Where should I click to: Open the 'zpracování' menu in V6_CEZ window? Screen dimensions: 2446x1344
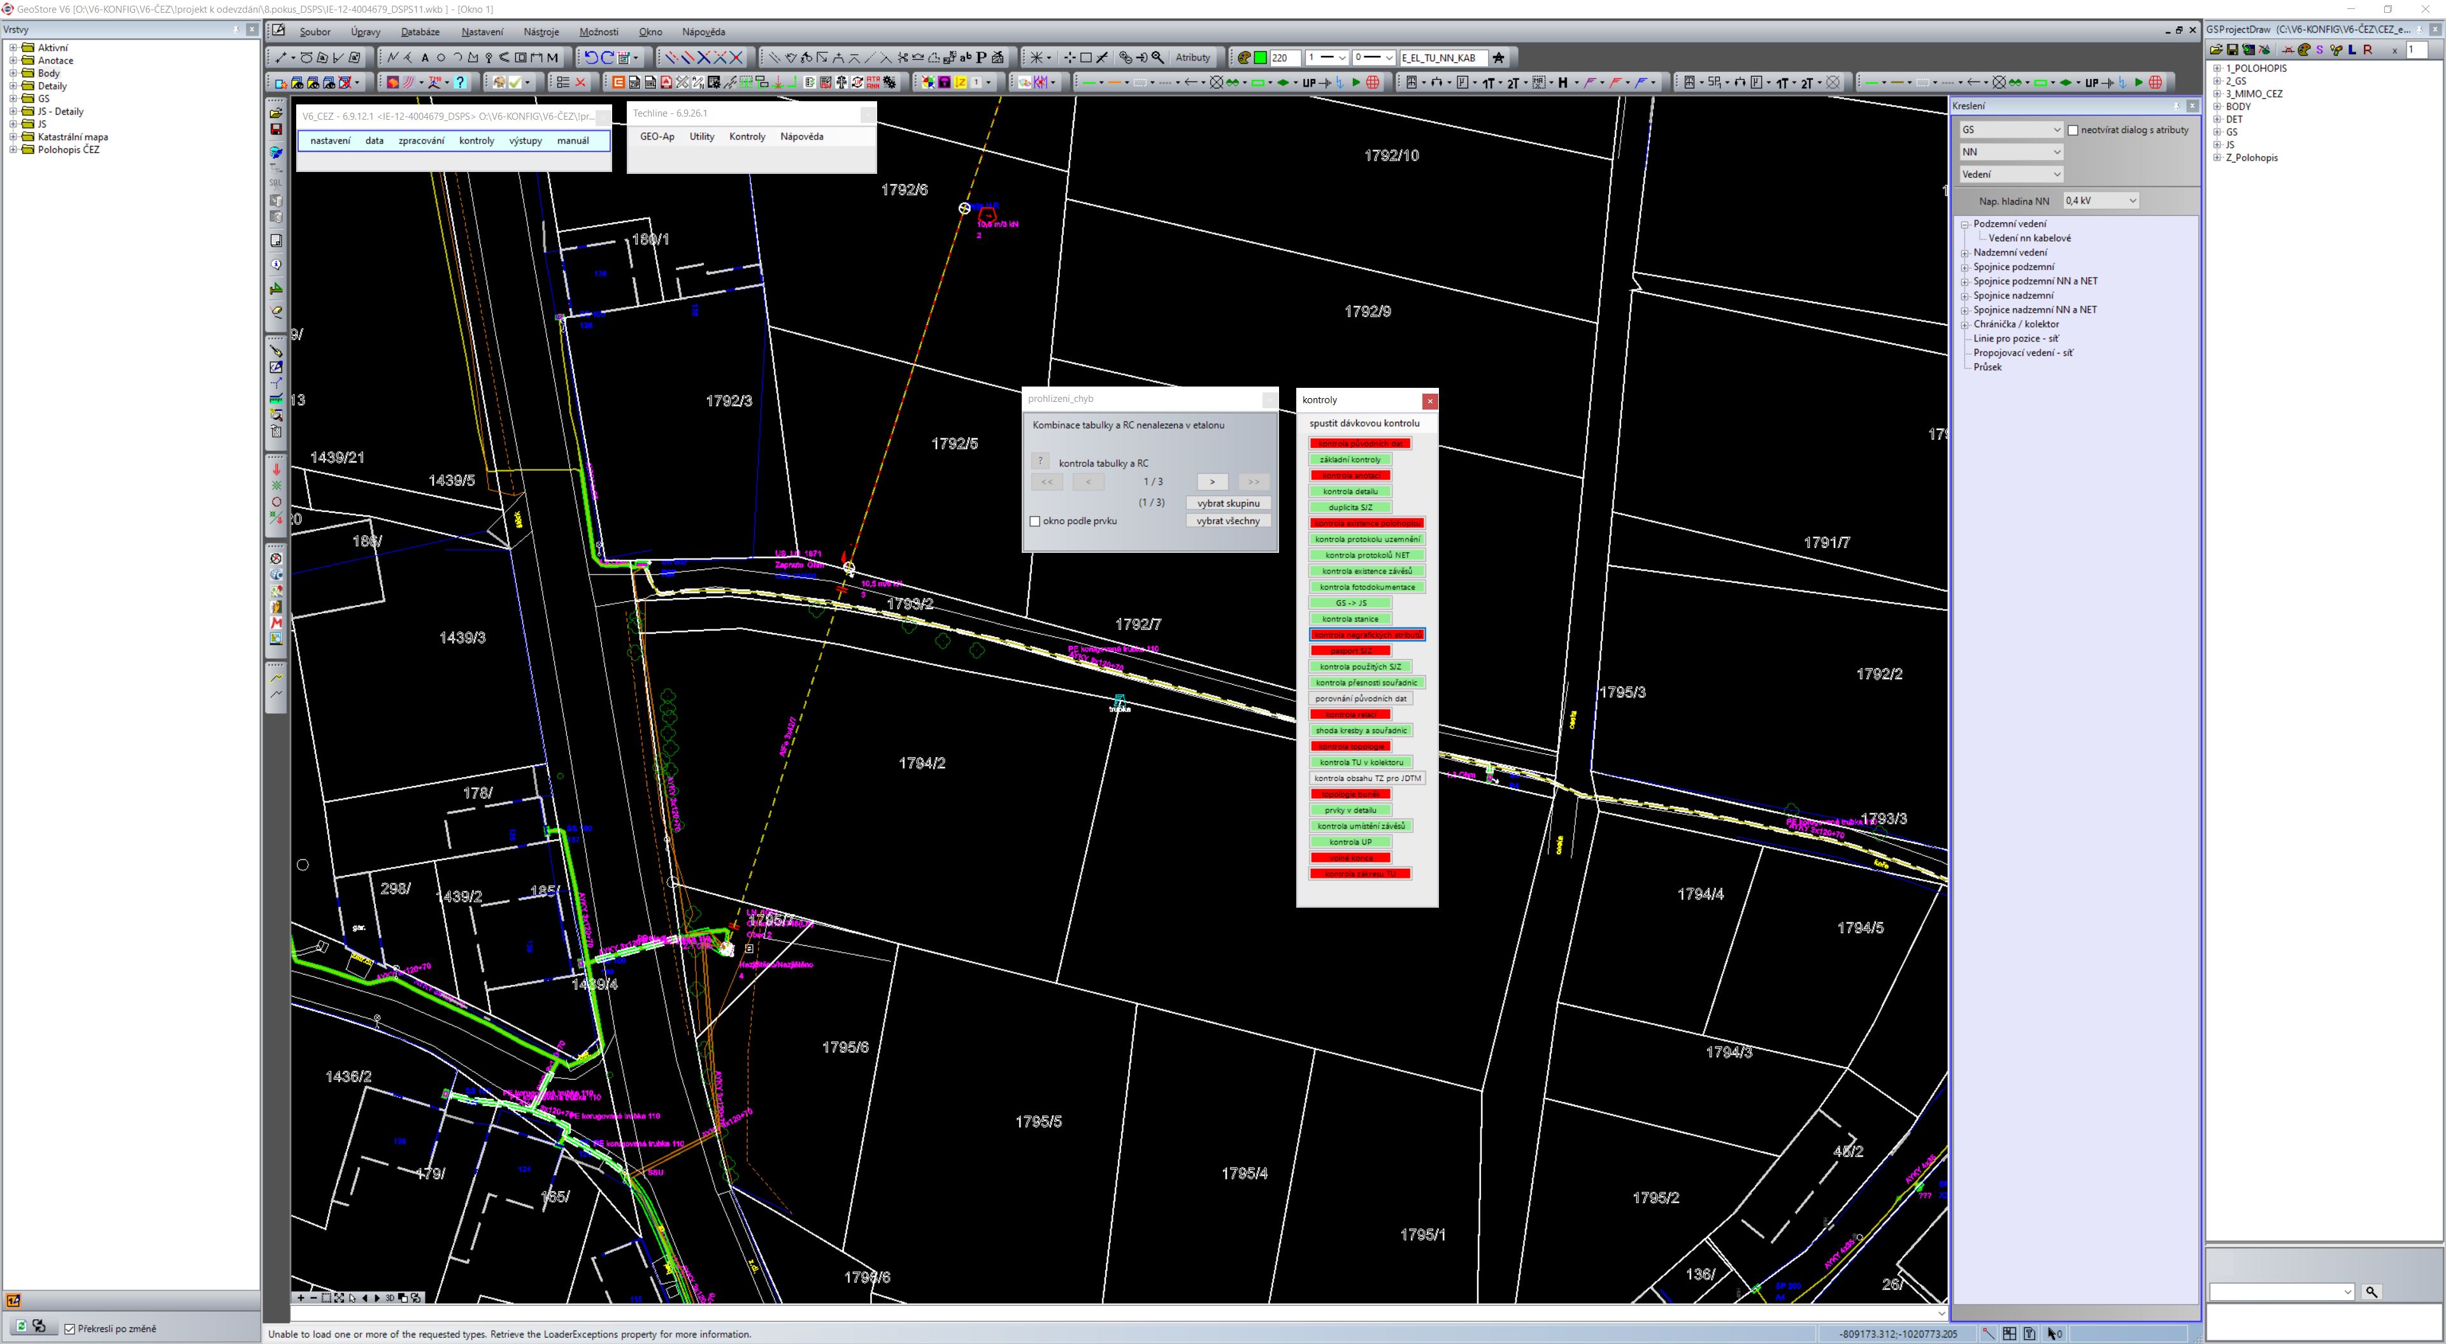pyautogui.click(x=420, y=141)
